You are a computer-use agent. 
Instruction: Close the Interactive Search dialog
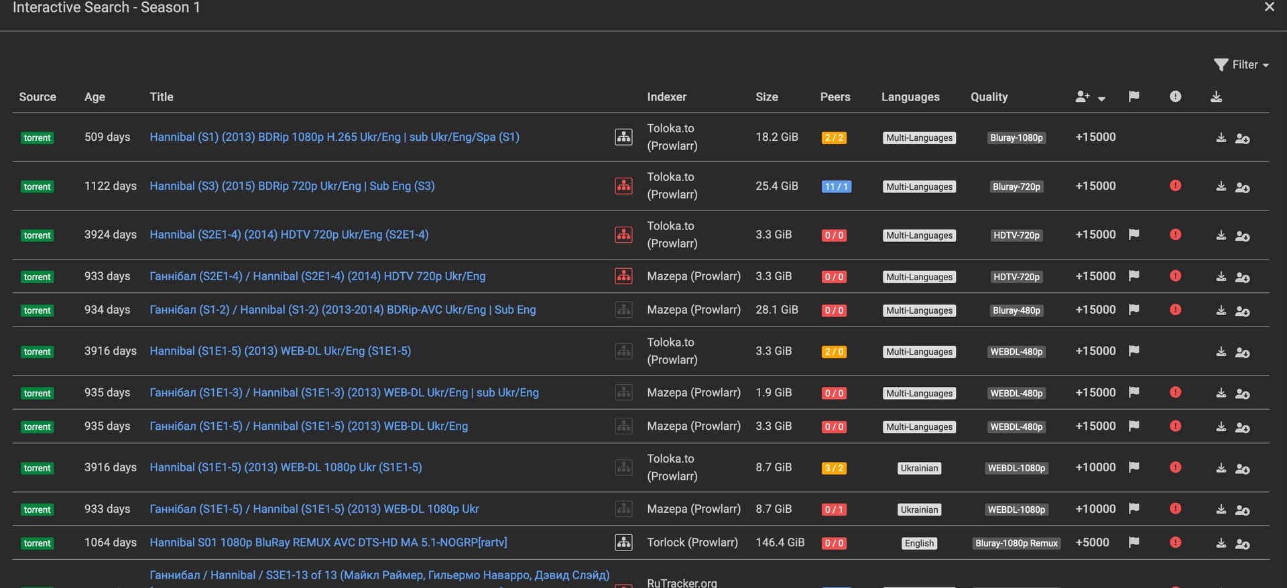click(1269, 7)
